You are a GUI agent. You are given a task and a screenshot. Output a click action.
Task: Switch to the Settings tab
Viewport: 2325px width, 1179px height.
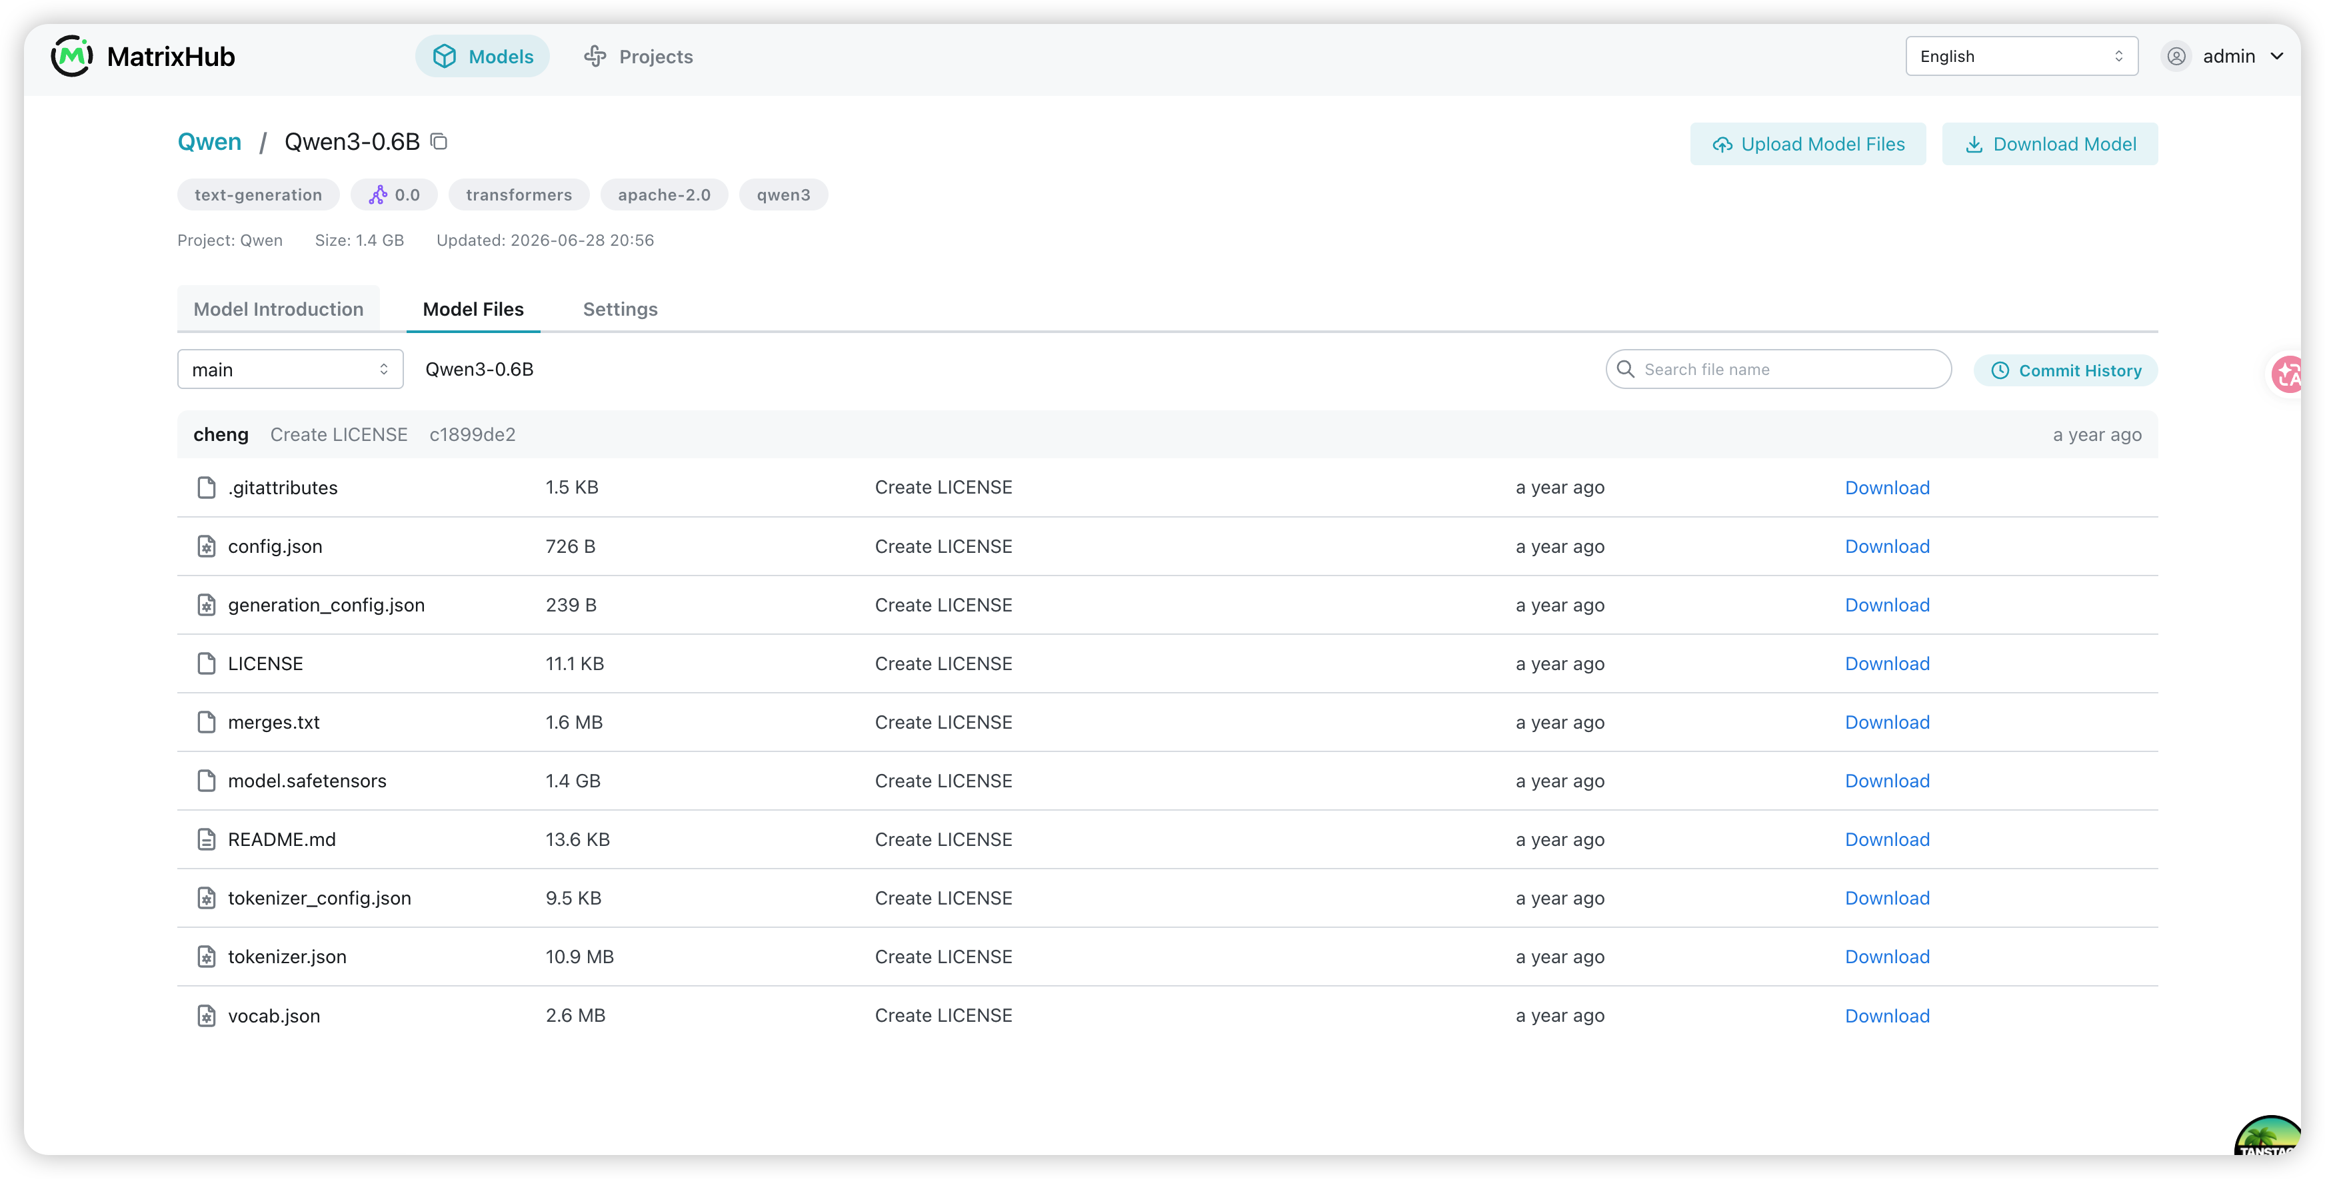tap(620, 308)
